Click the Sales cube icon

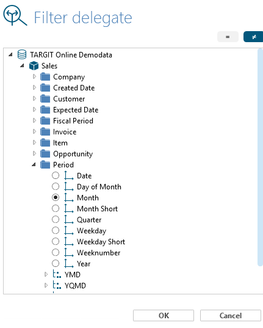coord(34,66)
